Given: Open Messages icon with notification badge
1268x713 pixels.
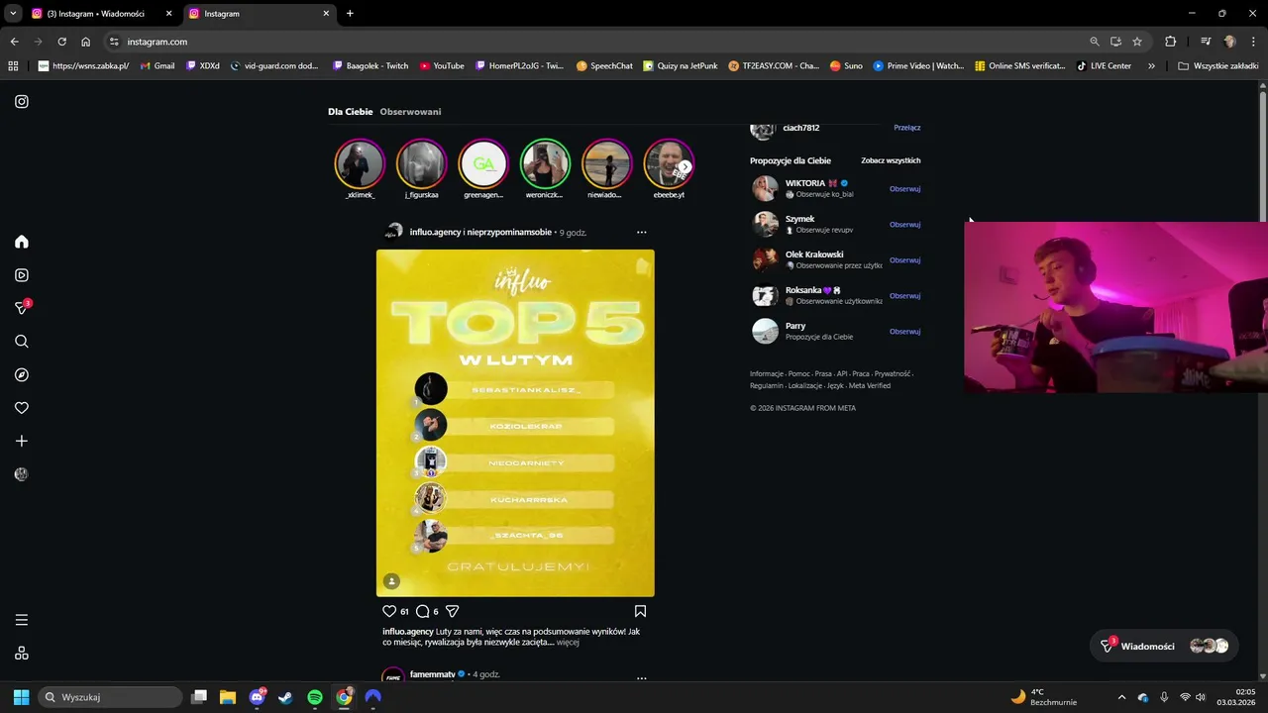Looking at the screenshot, I should point(22,308).
